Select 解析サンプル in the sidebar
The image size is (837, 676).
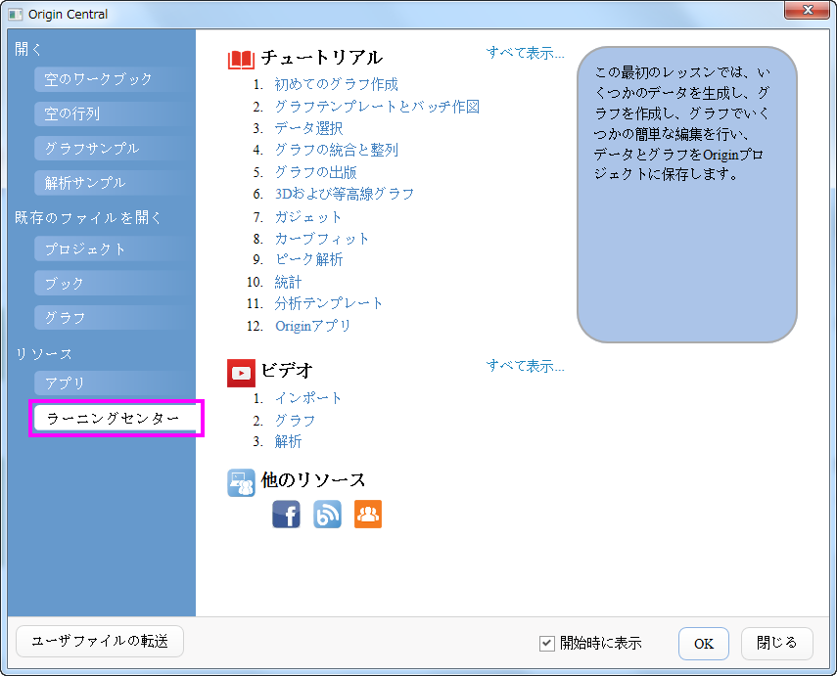[x=113, y=183]
